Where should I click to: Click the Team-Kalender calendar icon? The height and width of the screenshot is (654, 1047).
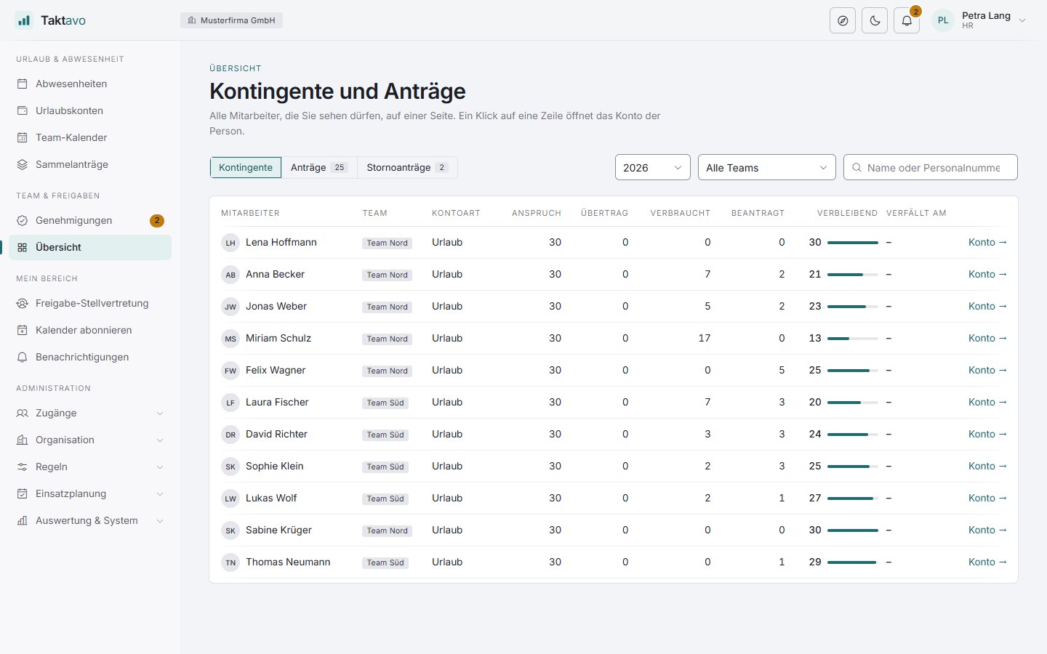click(x=23, y=137)
